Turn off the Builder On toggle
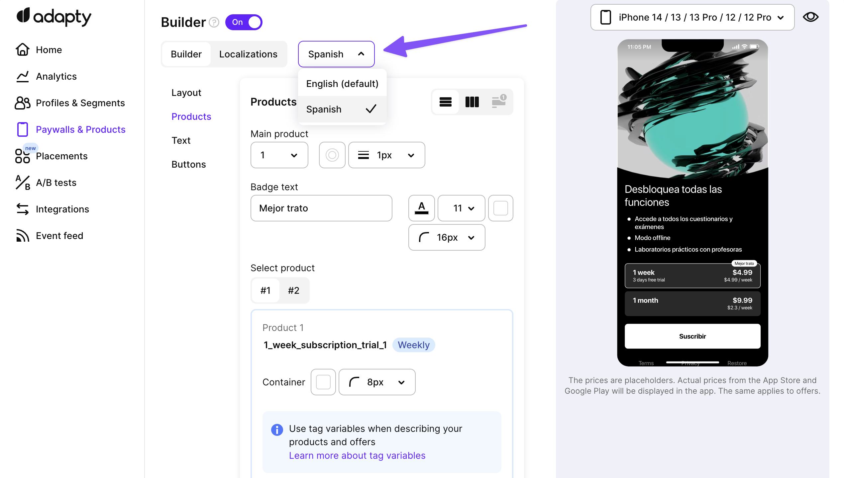Viewport: 844px width, 478px height. point(244,22)
